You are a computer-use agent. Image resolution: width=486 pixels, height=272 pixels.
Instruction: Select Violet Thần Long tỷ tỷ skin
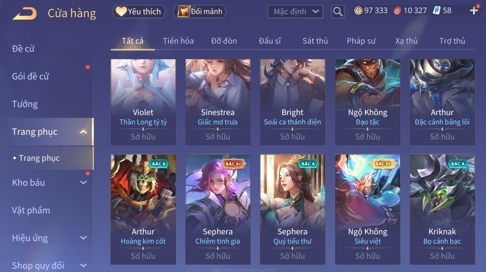(x=143, y=102)
